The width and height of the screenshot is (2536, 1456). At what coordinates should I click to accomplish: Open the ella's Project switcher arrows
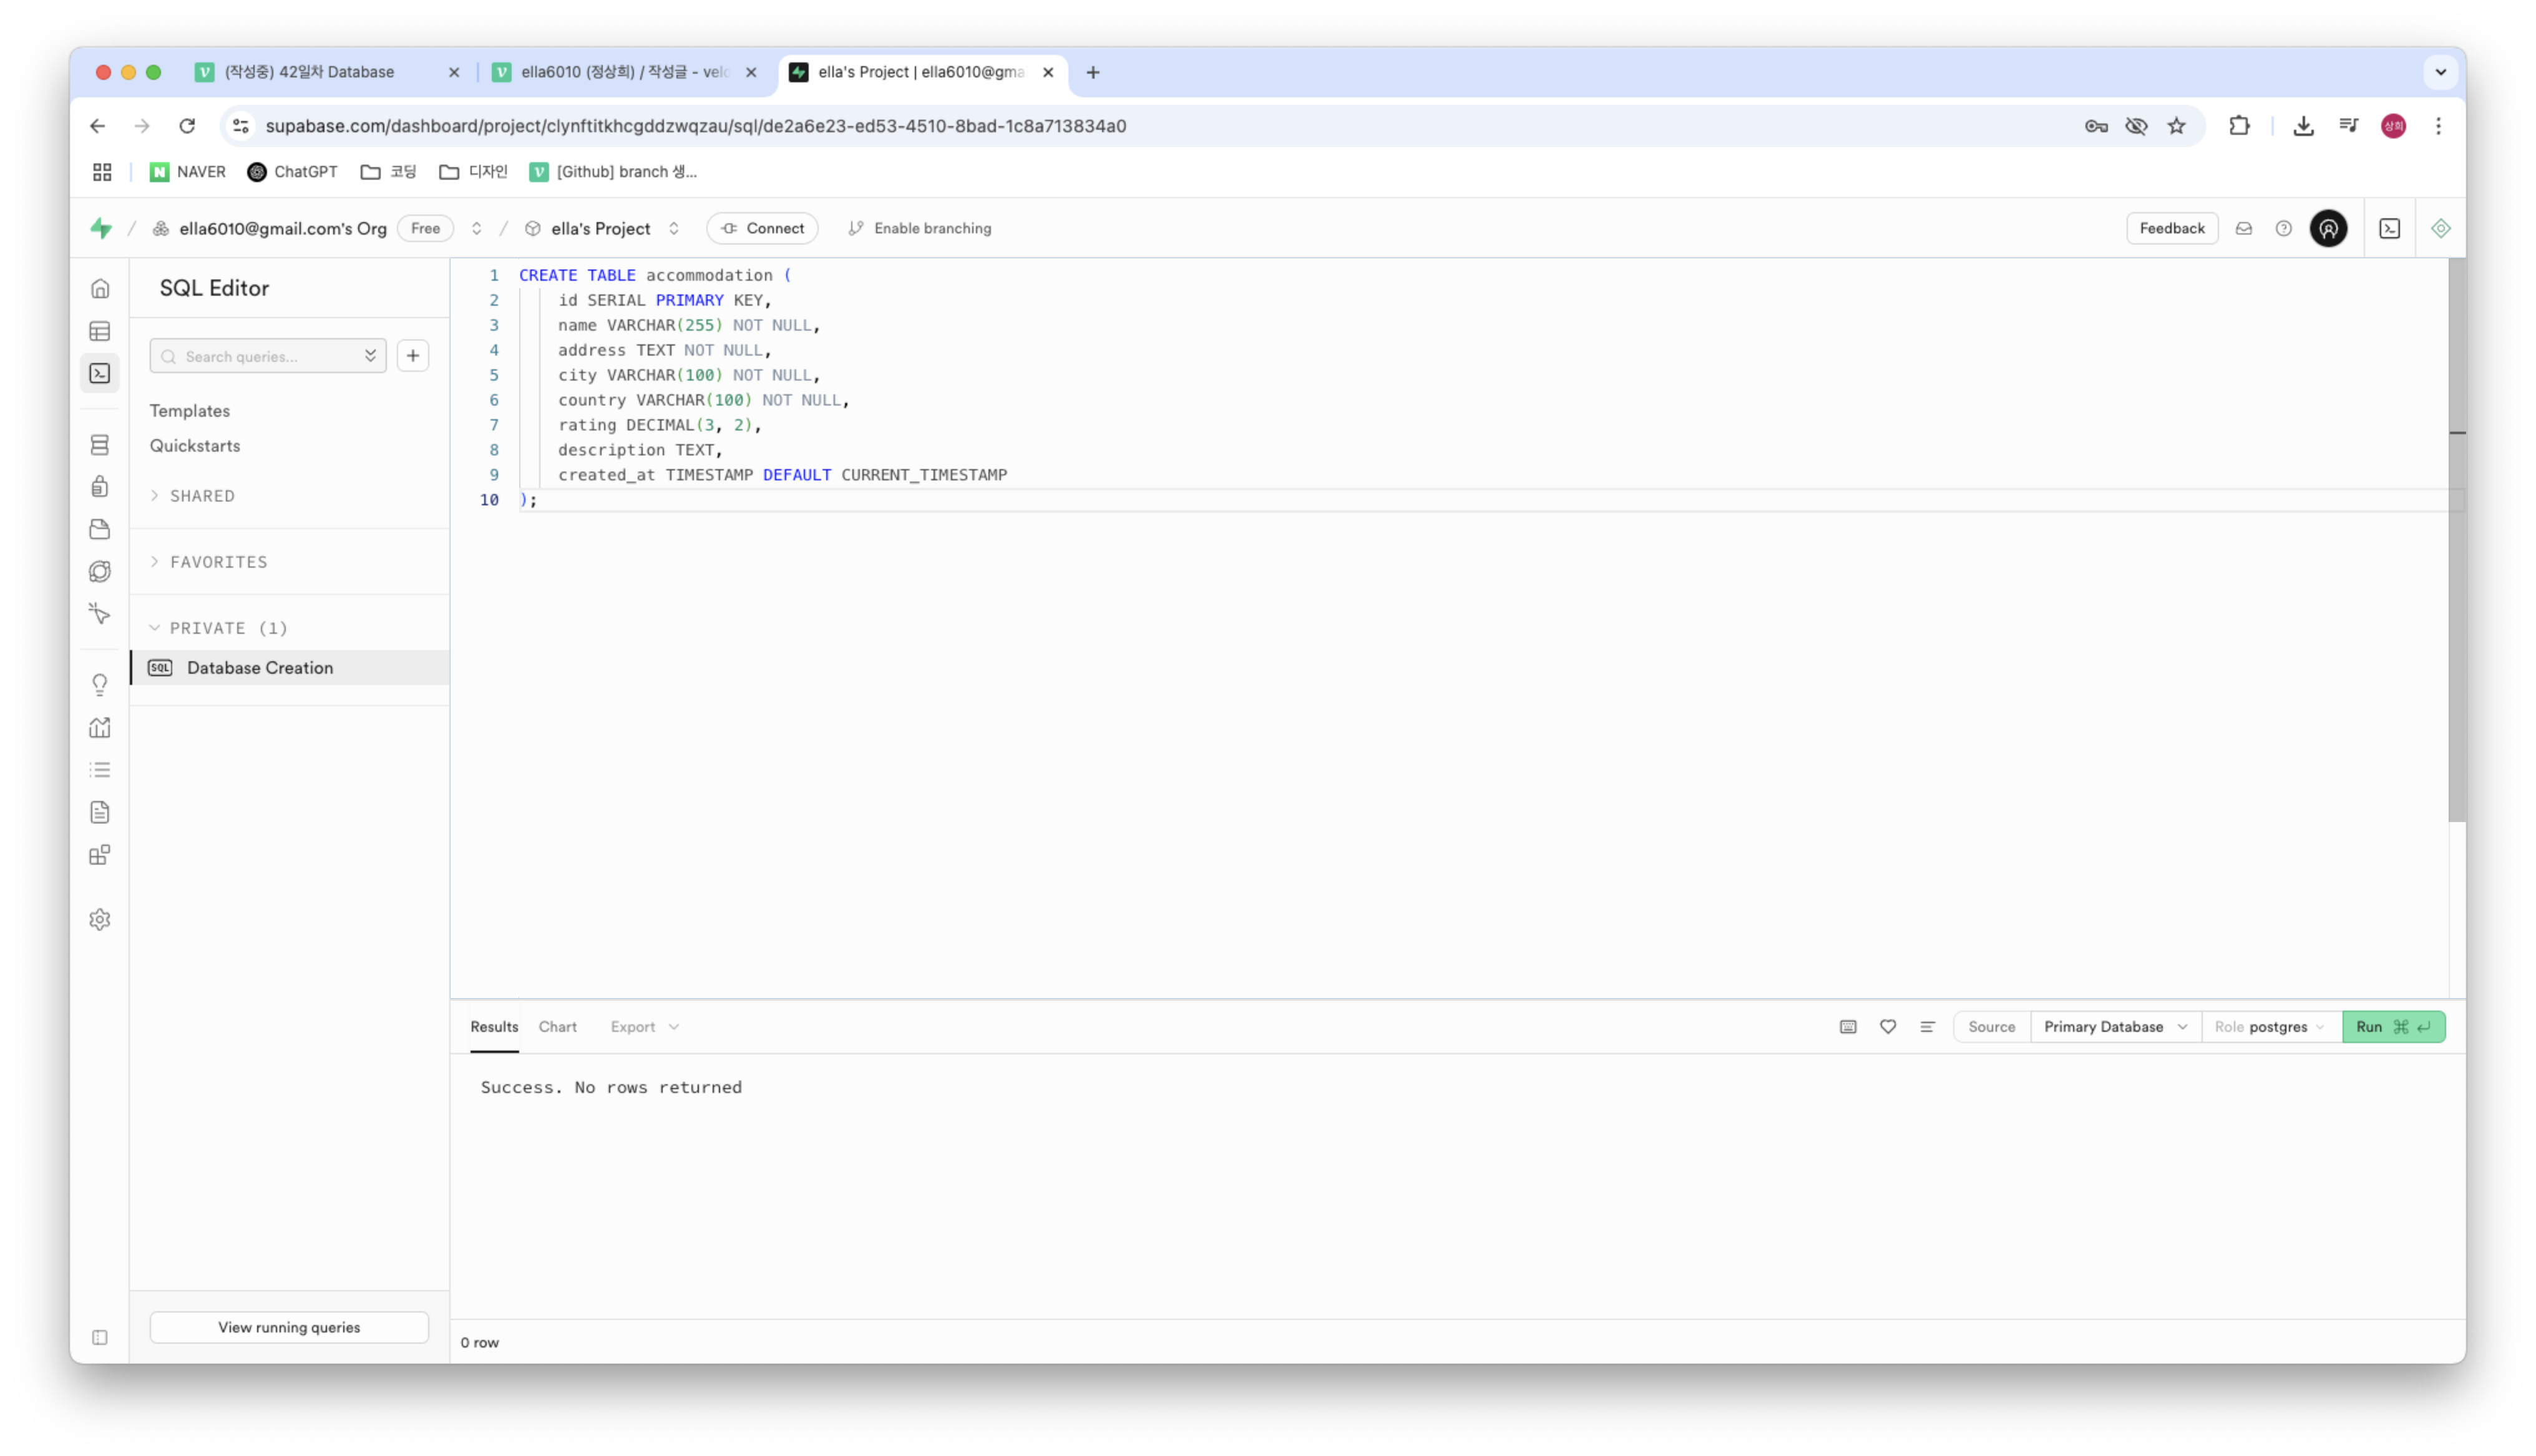[x=674, y=228]
